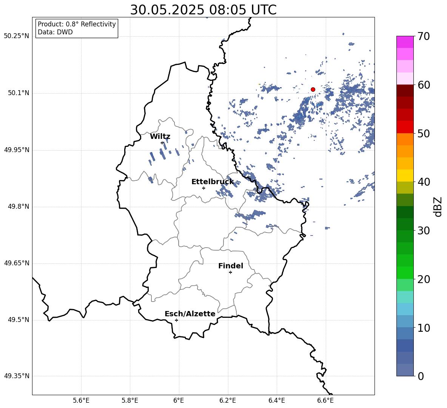
Task: Click the Findel station cross marker
Action: [x=230, y=273]
